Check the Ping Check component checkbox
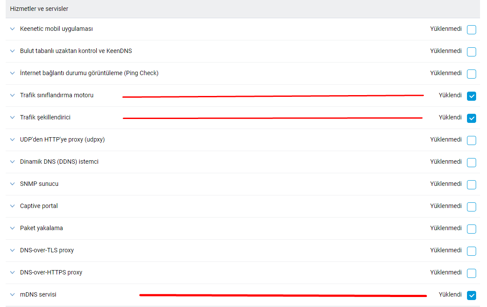 [471, 74]
